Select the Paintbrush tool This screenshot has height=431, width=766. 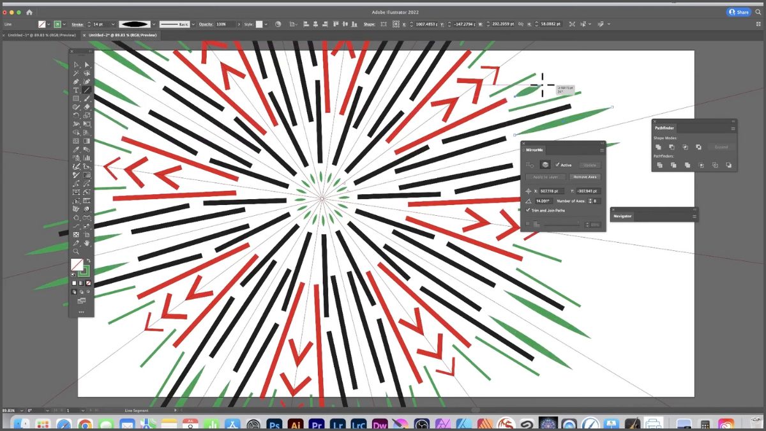[87, 98]
